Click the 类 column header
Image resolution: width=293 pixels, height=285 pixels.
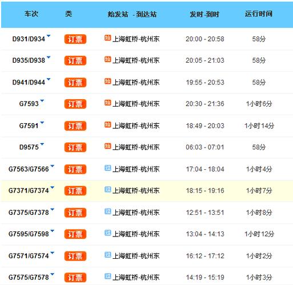(69, 14)
